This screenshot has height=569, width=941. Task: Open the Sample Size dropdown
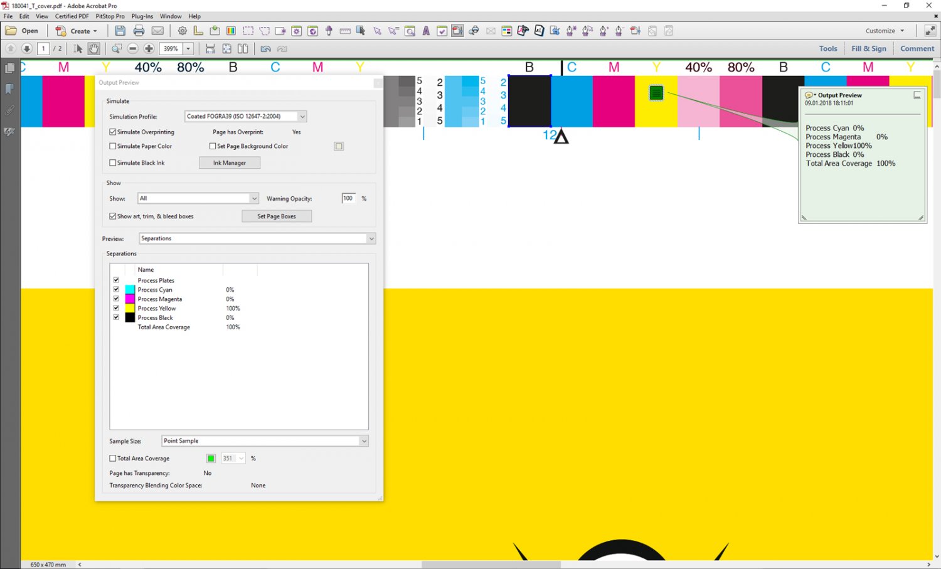(x=265, y=441)
